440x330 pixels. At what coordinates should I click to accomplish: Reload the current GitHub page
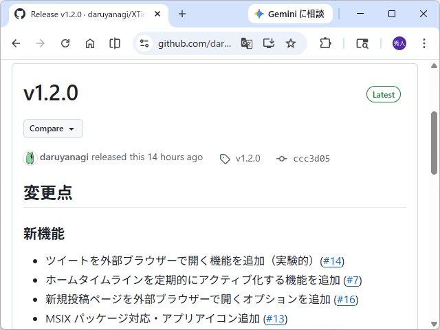65,43
